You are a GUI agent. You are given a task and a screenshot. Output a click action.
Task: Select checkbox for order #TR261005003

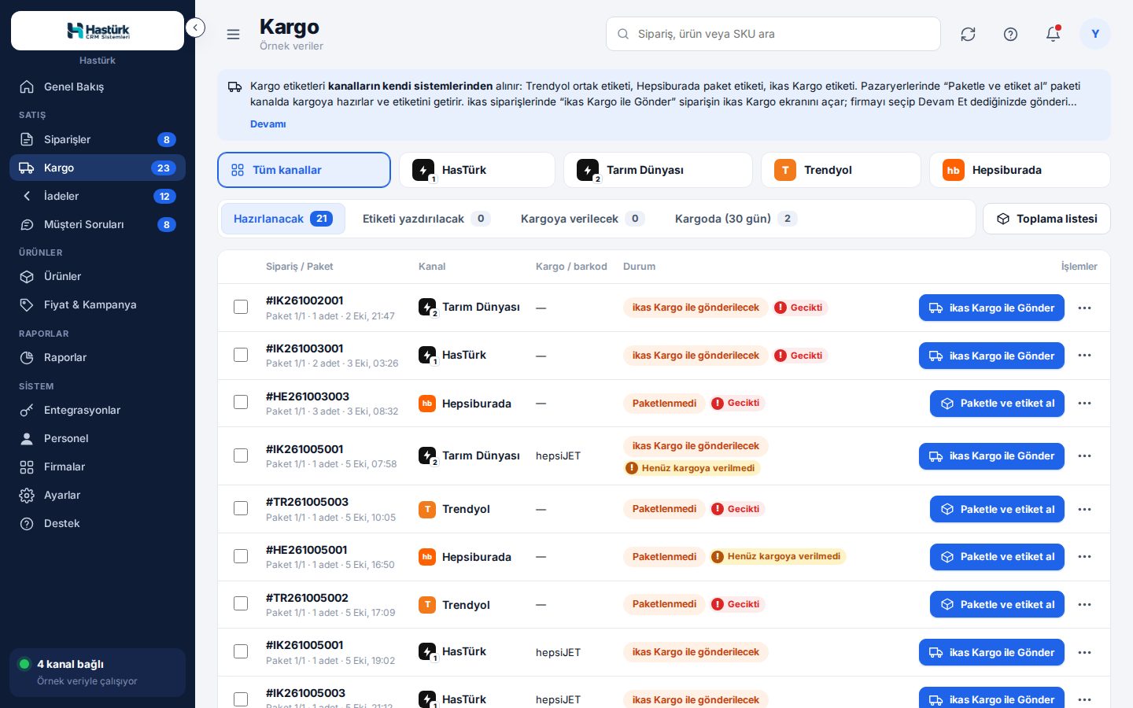coord(241,508)
